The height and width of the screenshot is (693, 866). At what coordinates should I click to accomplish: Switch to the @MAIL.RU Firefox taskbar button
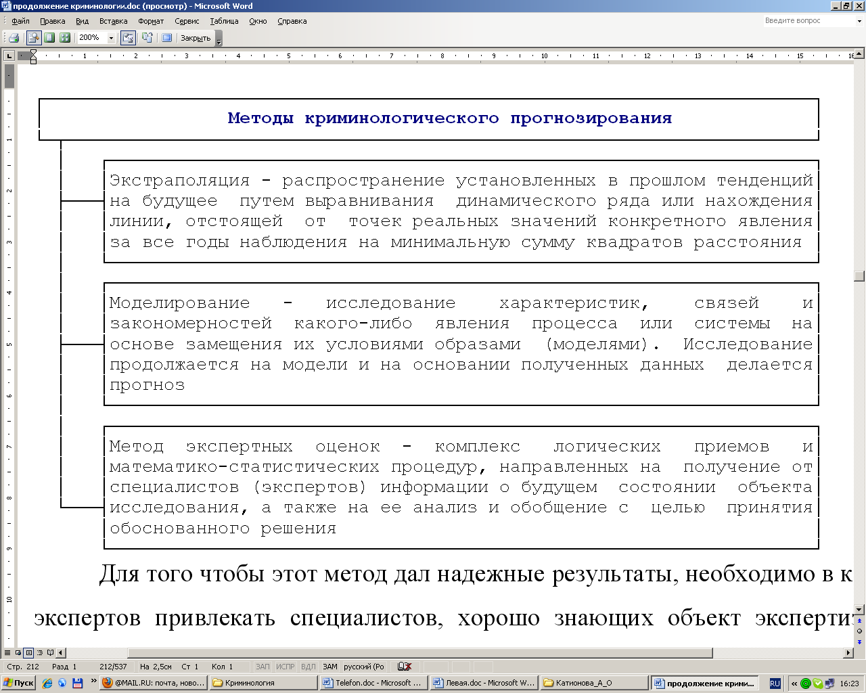(154, 683)
